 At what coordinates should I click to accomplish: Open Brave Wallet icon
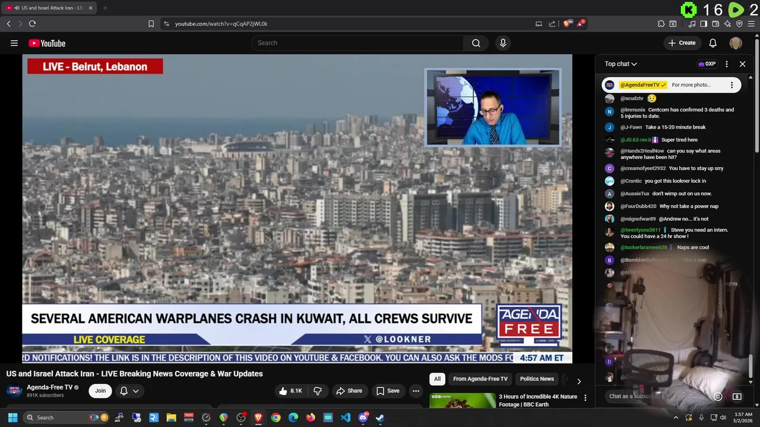coord(715,24)
